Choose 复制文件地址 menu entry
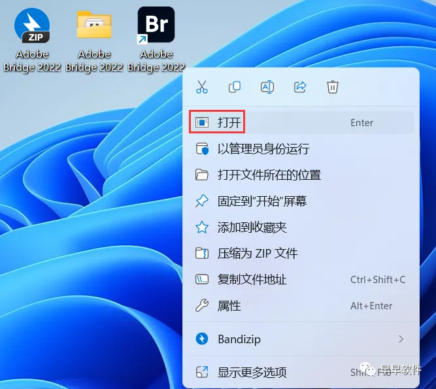Image resolution: width=436 pixels, height=389 pixels. [301, 279]
